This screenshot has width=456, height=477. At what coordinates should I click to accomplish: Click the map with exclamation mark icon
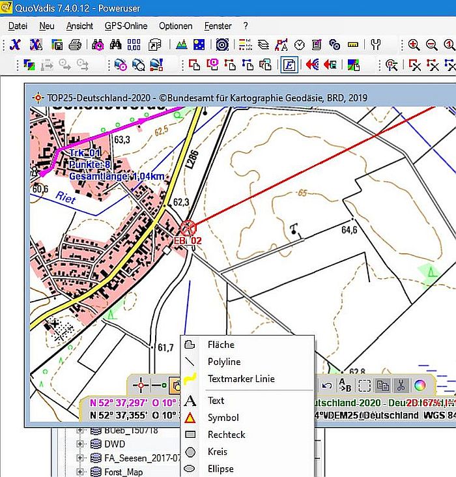click(x=156, y=65)
